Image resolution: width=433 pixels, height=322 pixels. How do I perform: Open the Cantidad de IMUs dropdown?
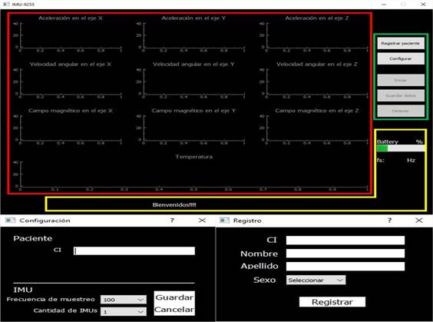click(124, 311)
